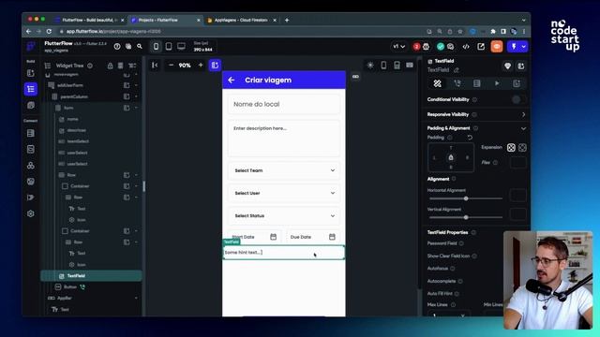Open the Select User dropdown
The height and width of the screenshot is (337, 600).
[284, 193]
